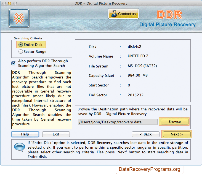Browse for a destination folder
The image size is (202, 174).
(174, 121)
